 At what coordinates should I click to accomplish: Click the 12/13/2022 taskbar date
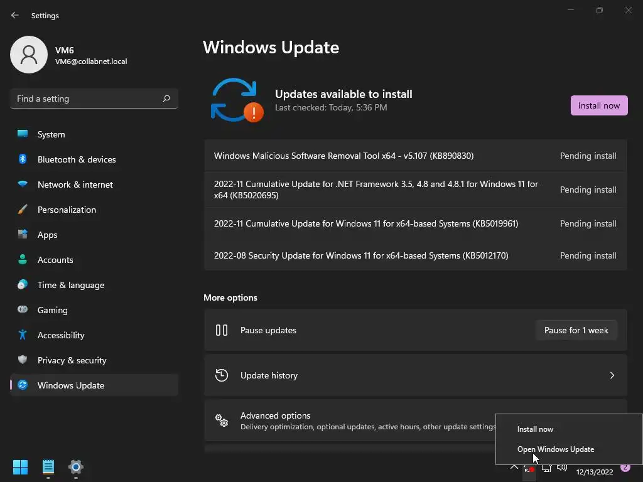coord(595,472)
